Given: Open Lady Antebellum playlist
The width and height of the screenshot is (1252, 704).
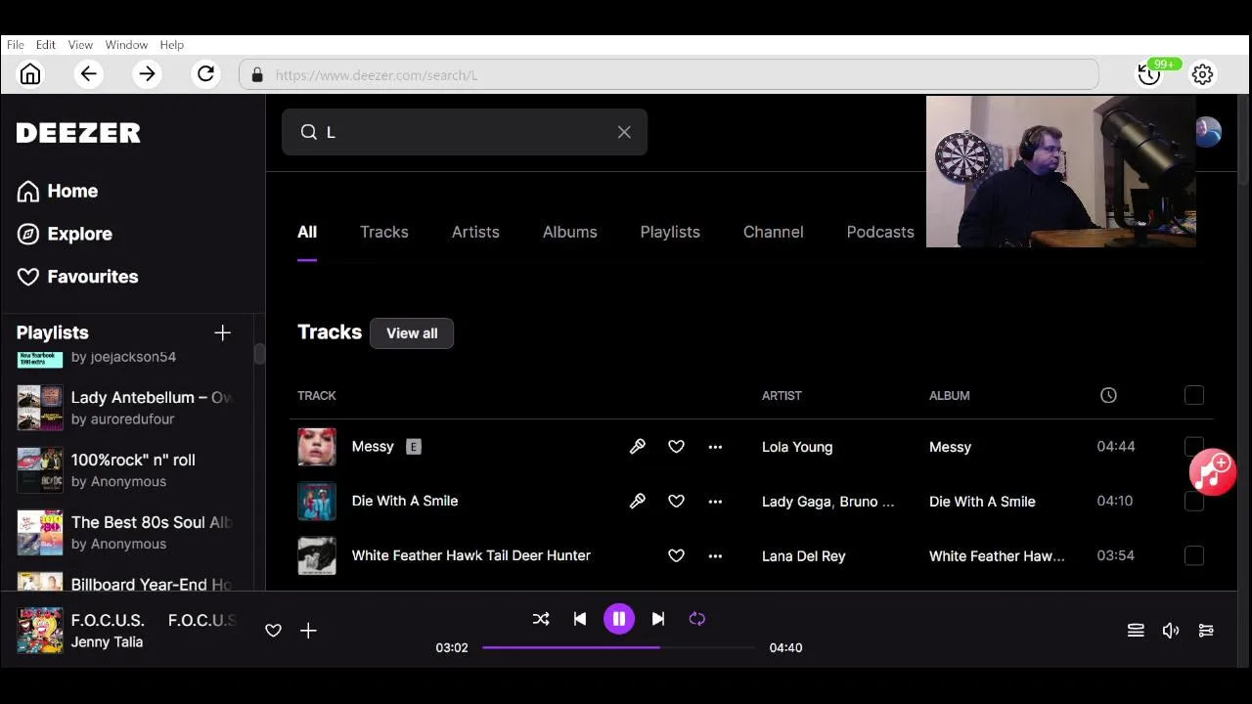Looking at the screenshot, I should click(125, 408).
